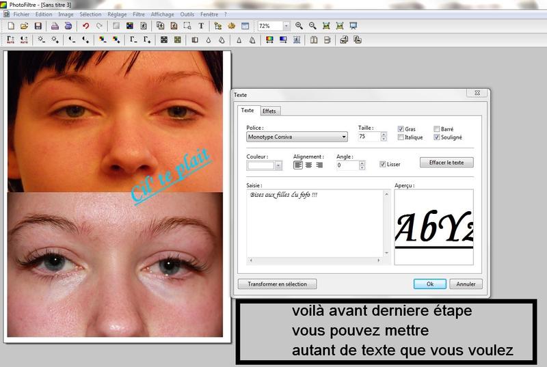Image resolution: width=547 pixels, height=367 pixels.
Task: Toggle the Gras checkbox
Action: pyautogui.click(x=401, y=129)
